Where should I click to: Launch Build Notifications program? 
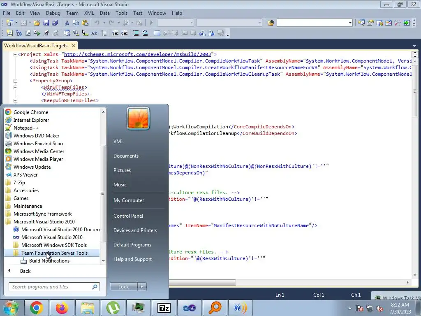(x=49, y=260)
